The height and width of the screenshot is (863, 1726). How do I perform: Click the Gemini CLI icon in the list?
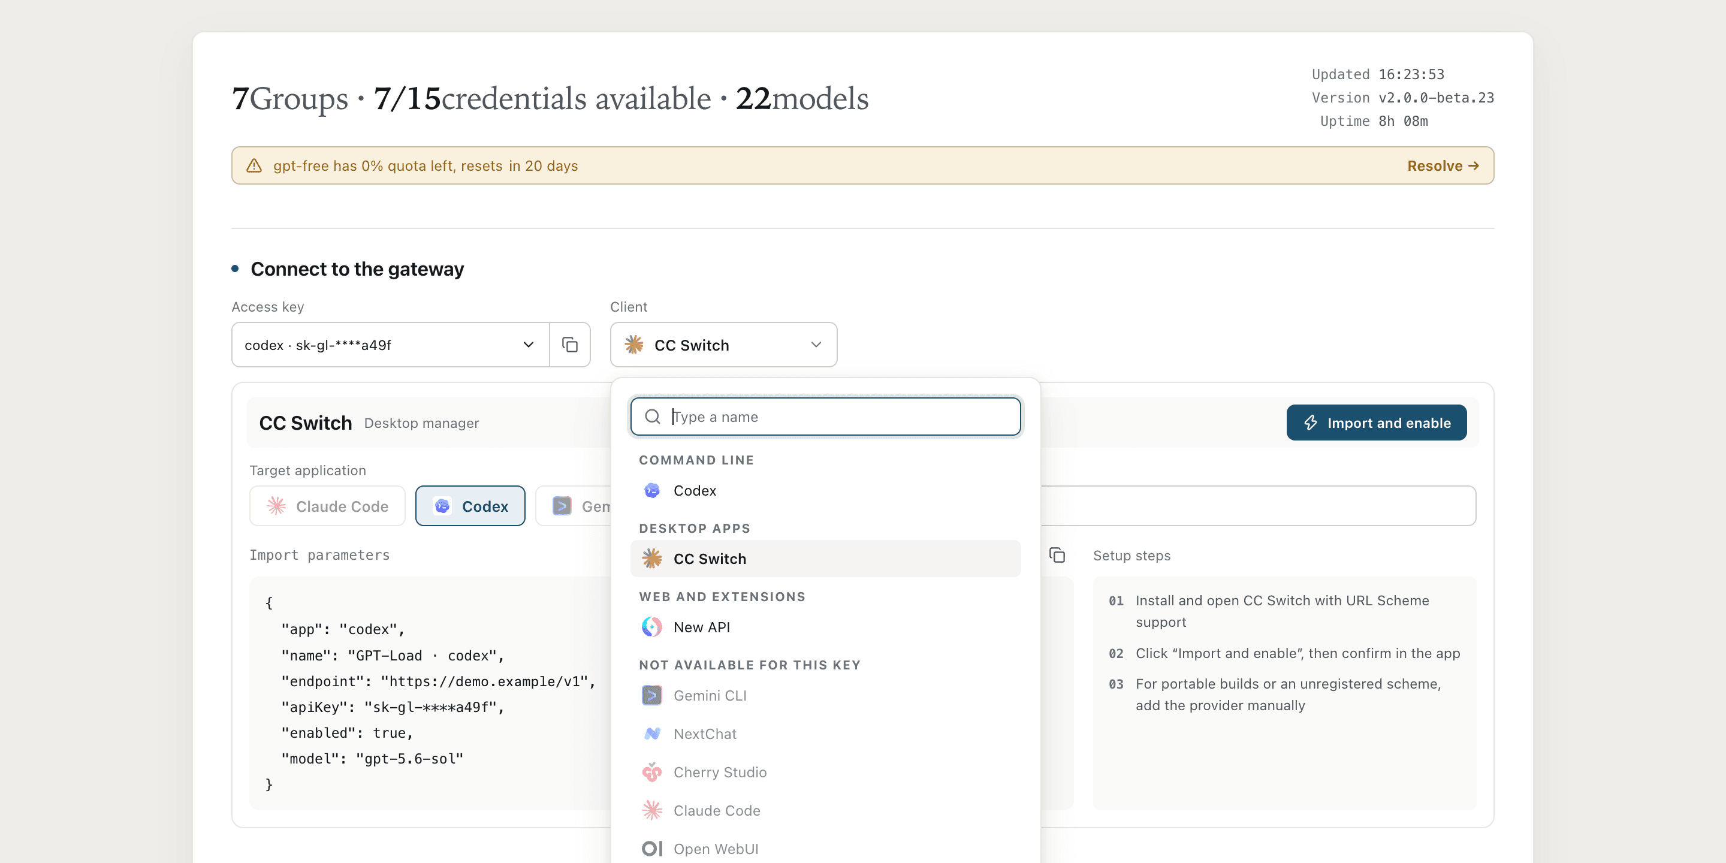click(x=652, y=695)
